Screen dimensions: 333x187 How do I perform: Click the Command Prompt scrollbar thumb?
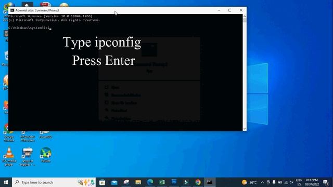tap(245, 20)
